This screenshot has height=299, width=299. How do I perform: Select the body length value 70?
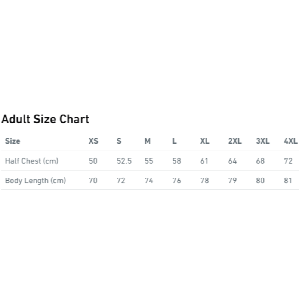93,181
